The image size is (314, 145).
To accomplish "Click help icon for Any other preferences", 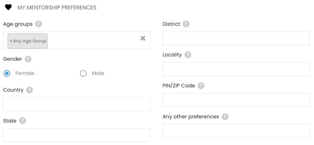I will click(x=225, y=117).
